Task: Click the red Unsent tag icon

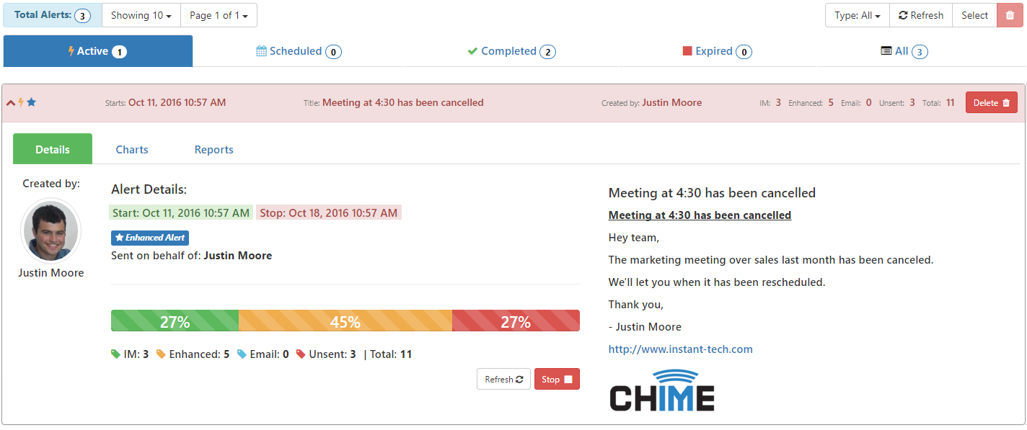Action: (x=301, y=354)
